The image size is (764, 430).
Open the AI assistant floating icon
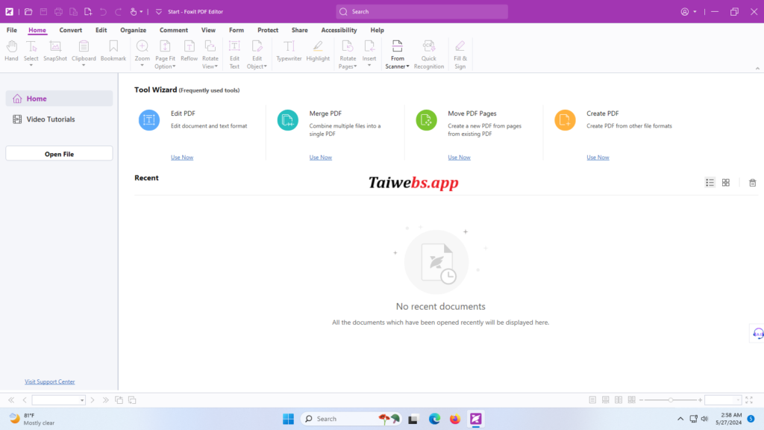758,333
